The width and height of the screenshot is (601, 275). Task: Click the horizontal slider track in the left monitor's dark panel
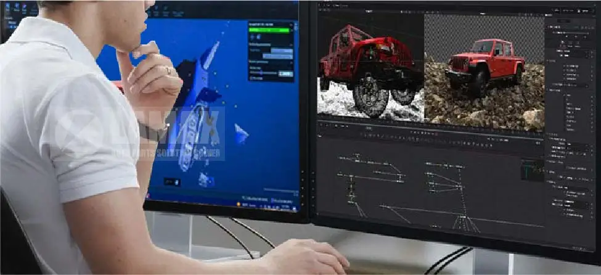pyautogui.click(x=264, y=73)
